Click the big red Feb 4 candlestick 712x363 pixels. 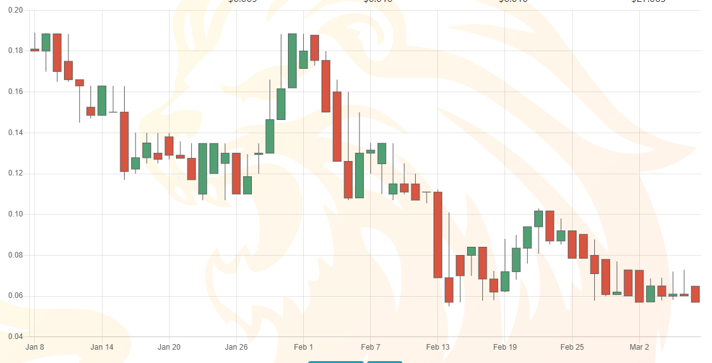337,126
